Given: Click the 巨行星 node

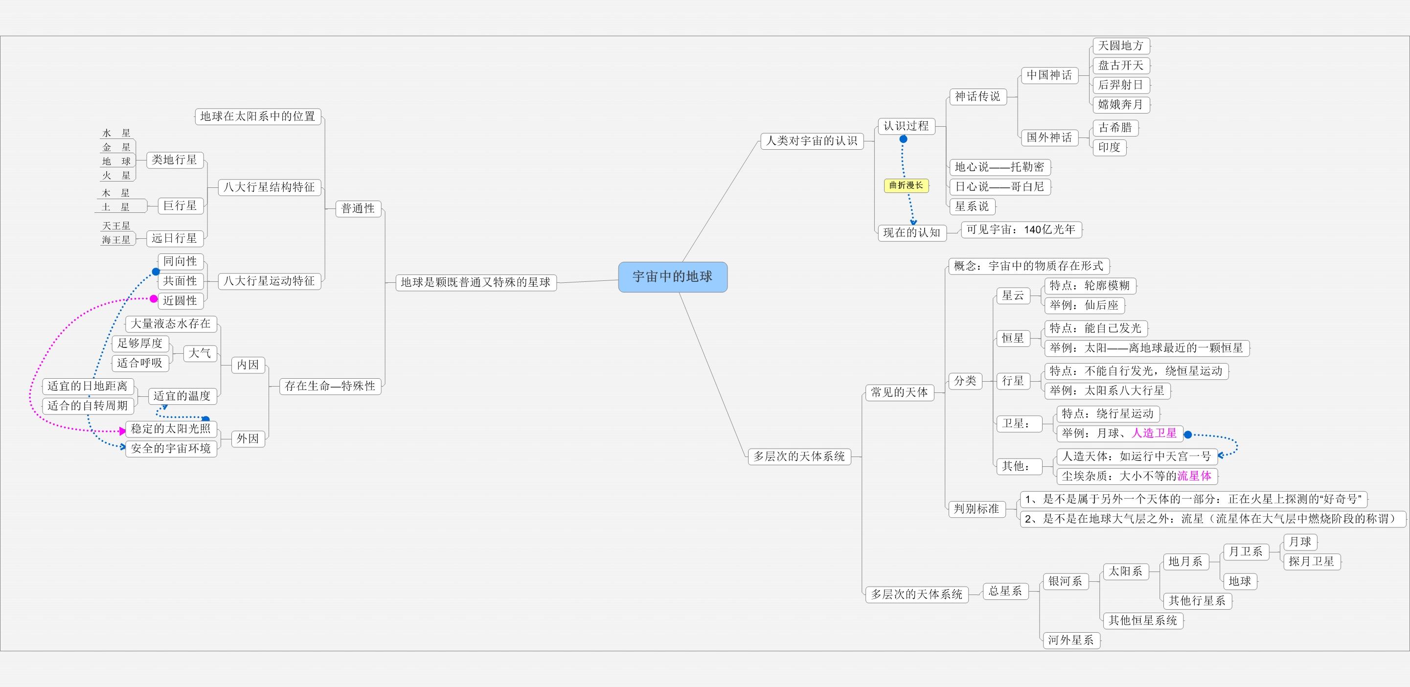Looking at the screenshot, I should [180, 206].
